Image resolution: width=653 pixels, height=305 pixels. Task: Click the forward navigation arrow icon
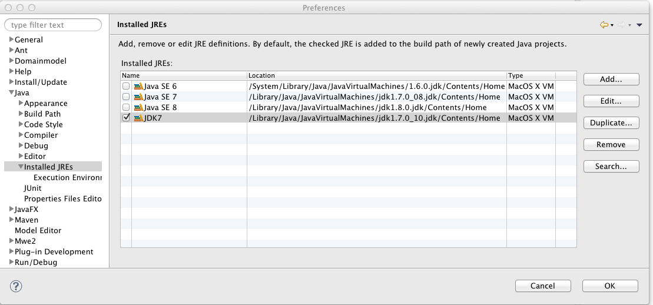pos(621,25)
